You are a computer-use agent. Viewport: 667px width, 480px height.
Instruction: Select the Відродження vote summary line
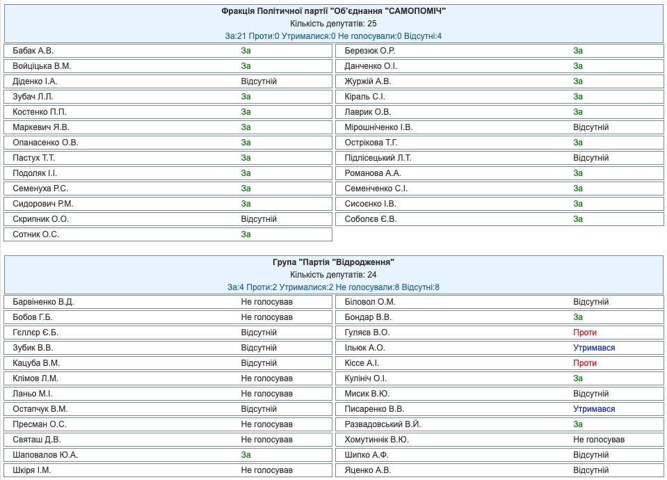[334, 287]
